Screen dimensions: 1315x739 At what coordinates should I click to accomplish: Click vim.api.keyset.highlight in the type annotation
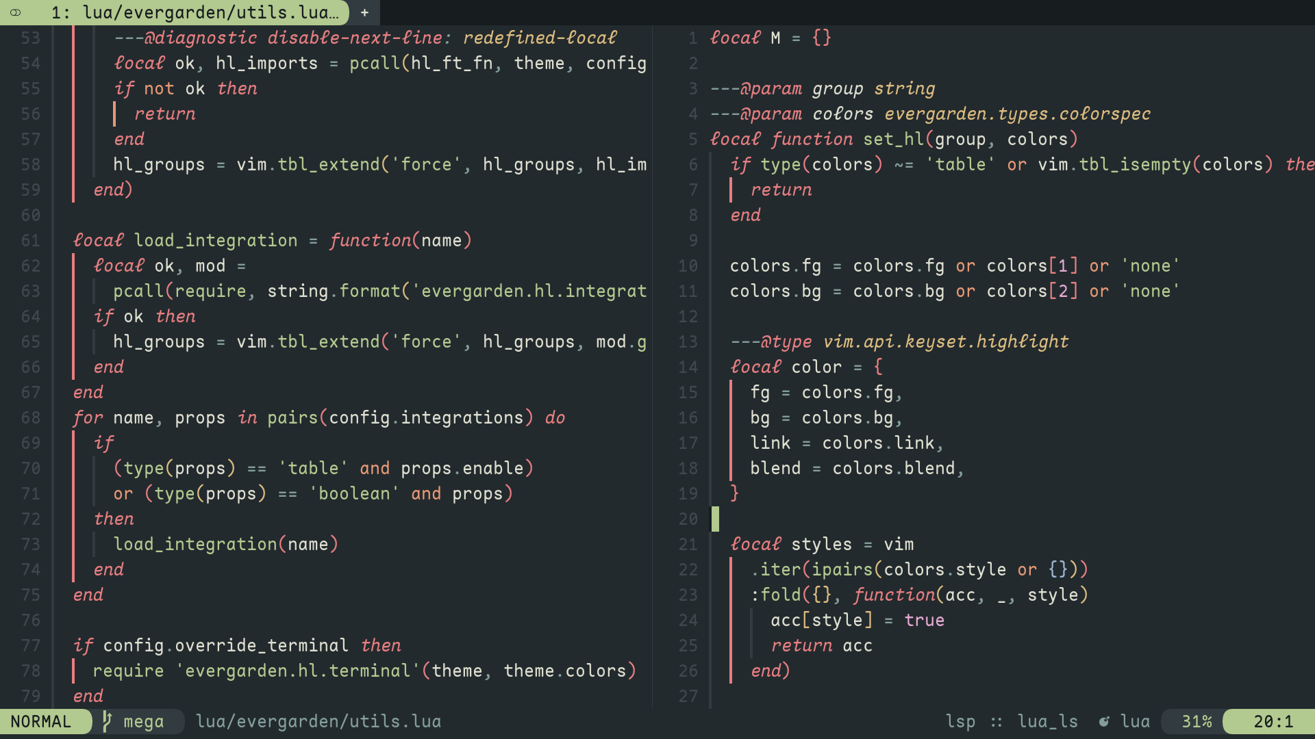946,342
